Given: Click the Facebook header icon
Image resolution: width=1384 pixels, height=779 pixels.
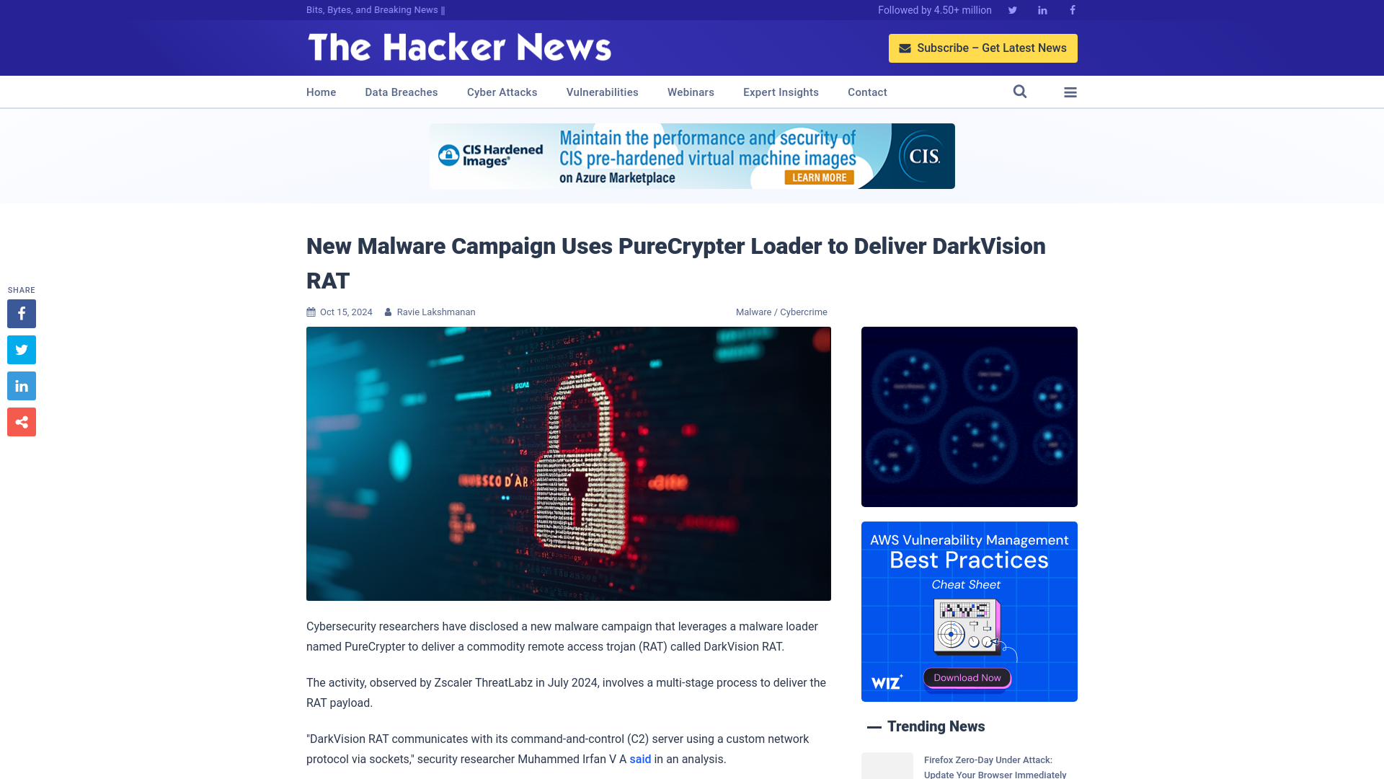Looking at the screenshot, I should 1071,9.
